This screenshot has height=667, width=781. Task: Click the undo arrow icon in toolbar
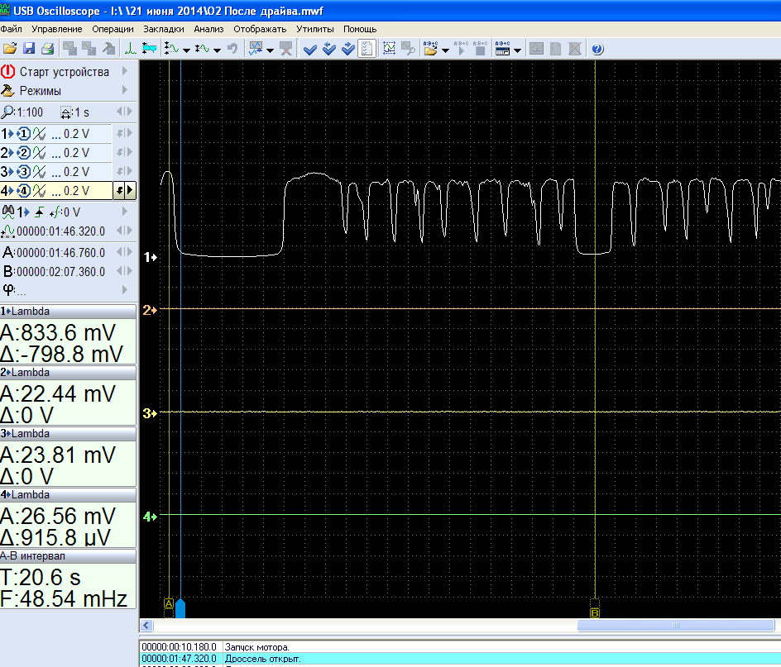pos(233,49)
